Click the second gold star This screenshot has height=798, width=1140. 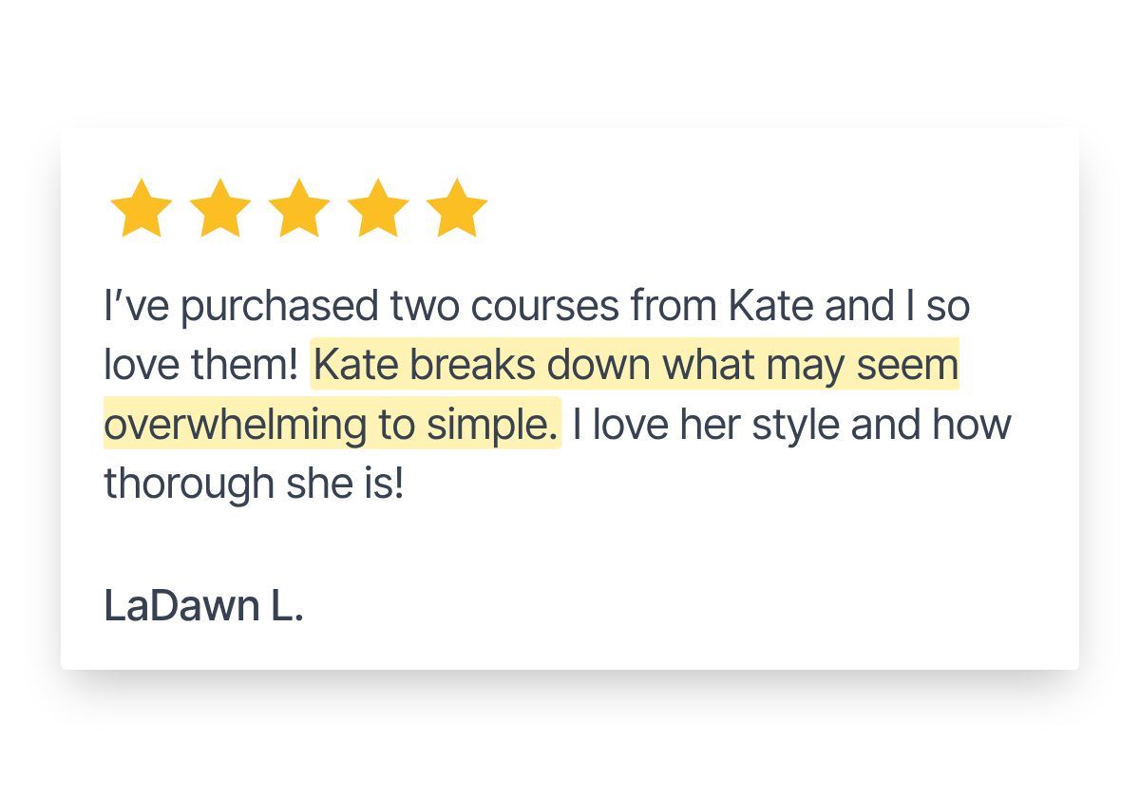tap(219, 207)
